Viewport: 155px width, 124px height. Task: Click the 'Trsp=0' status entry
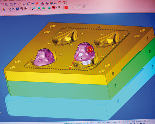pyautogui.click(x=115, y=122)
